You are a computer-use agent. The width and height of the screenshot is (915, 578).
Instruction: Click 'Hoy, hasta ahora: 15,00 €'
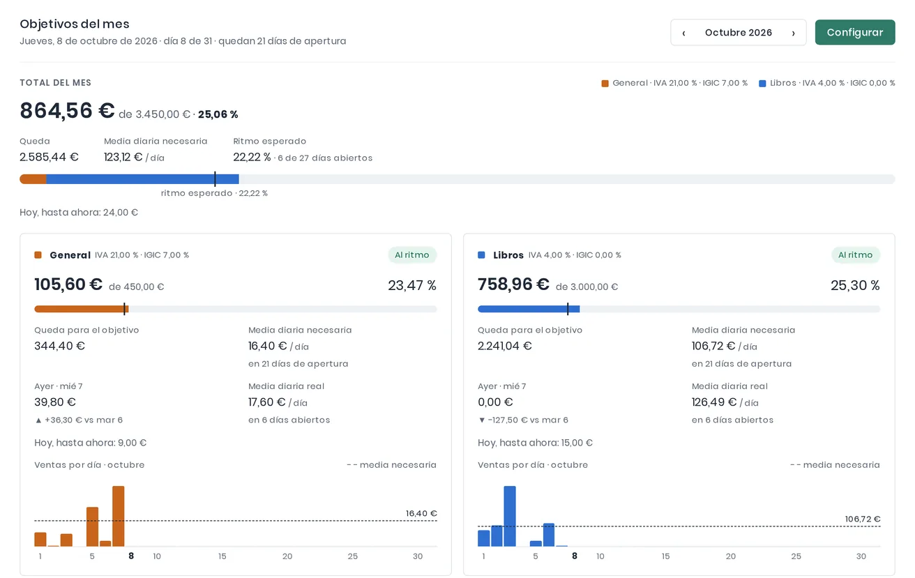tap(536, 443)
